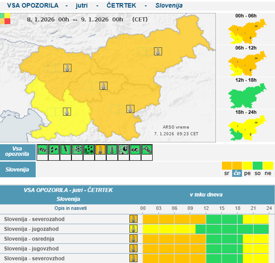Click the thermometer icon beside Slovenija - severovzhod
The image size is (275, 263).
coord(134,259)
